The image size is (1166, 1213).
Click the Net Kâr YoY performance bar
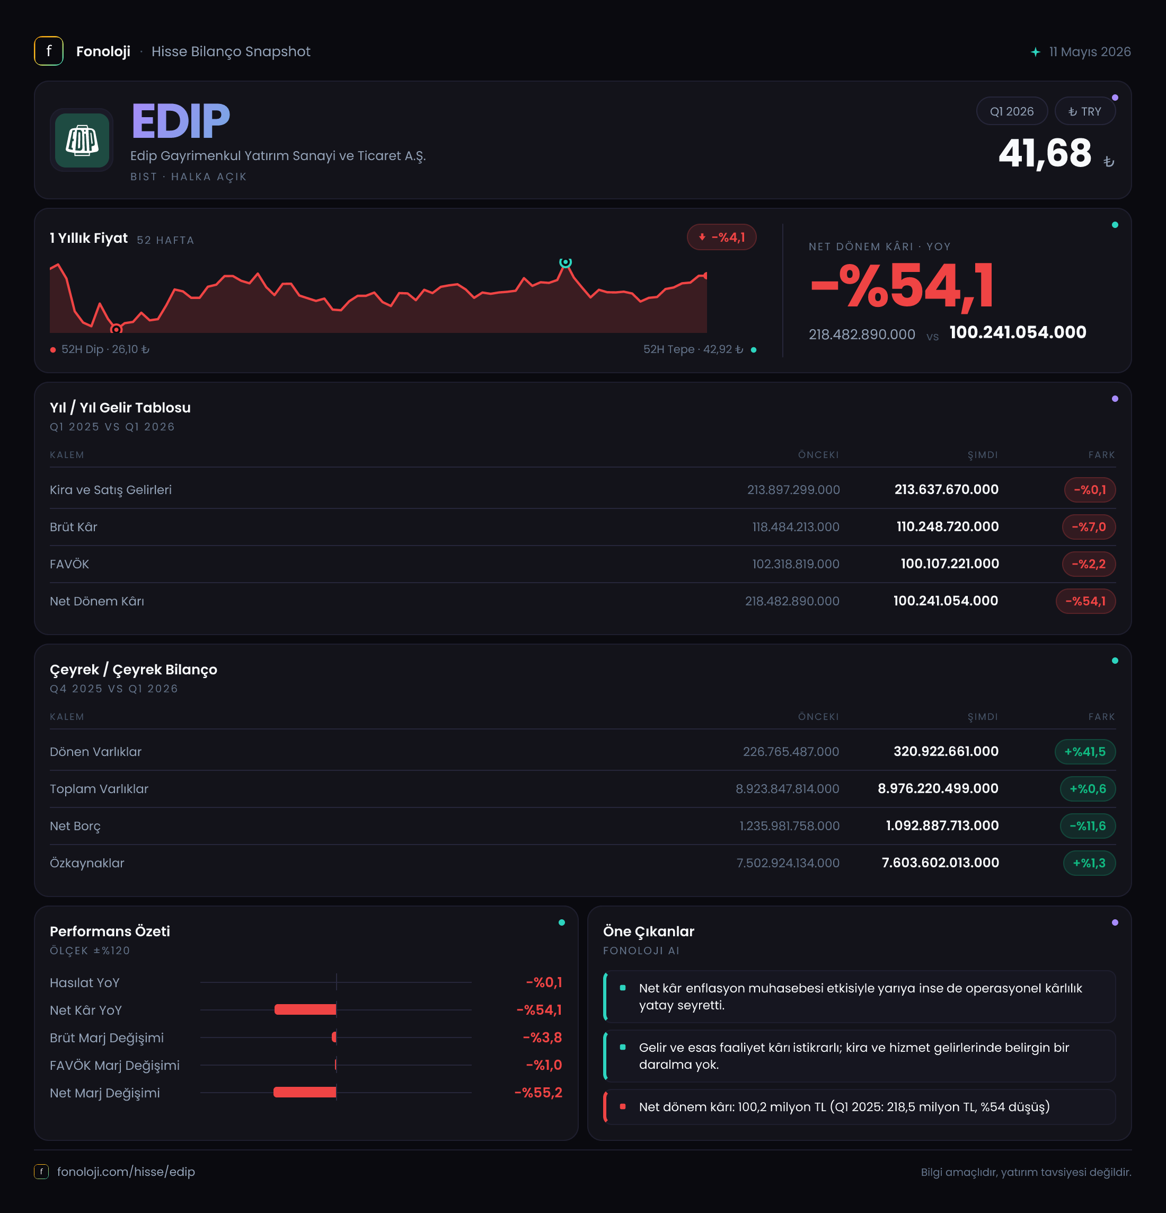tap(306, 1010)
